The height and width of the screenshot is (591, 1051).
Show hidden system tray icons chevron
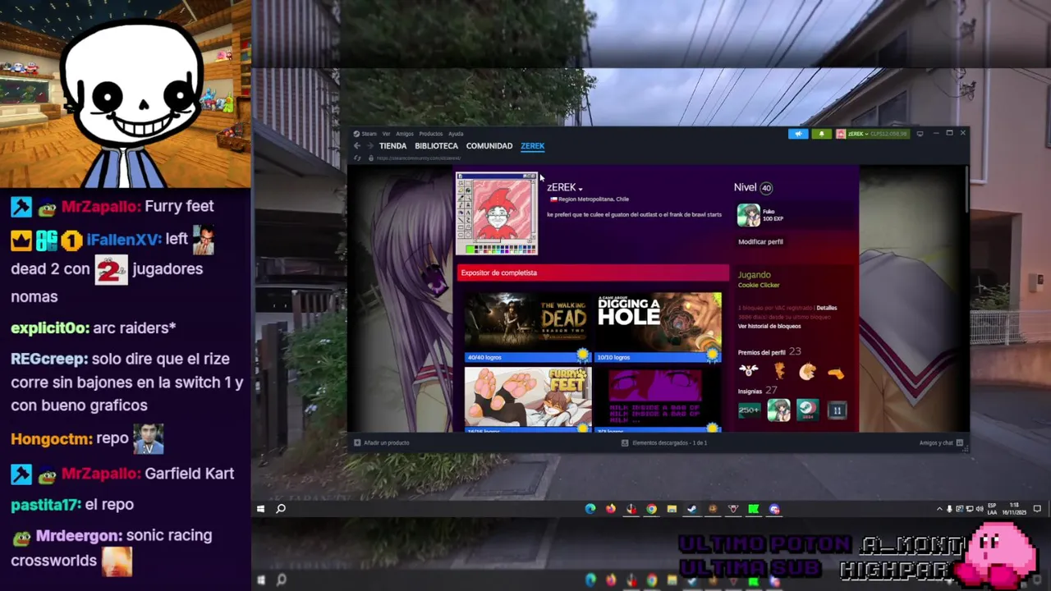click(x=939, y=509)
